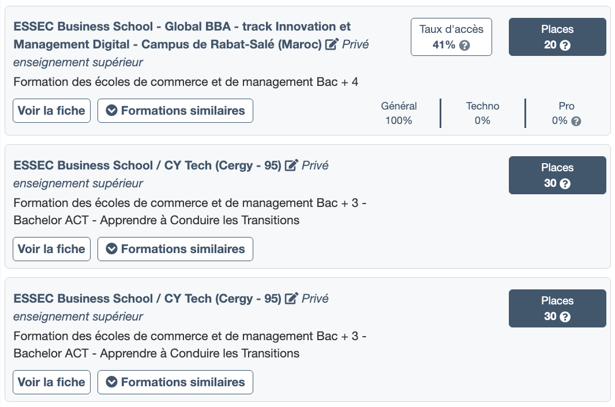Click Voir la fiche in the middle card

51,249
